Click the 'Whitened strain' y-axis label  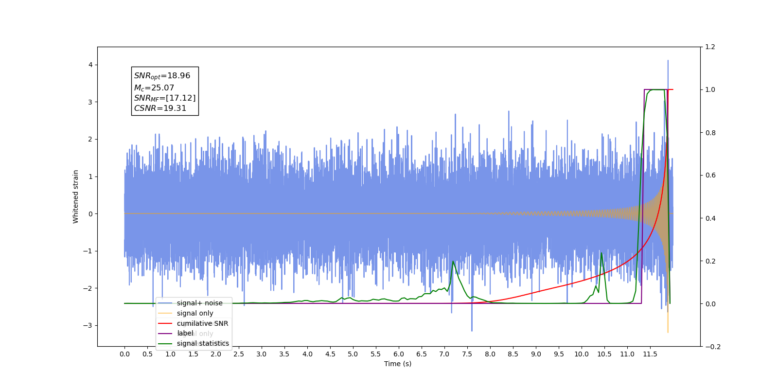76,196
